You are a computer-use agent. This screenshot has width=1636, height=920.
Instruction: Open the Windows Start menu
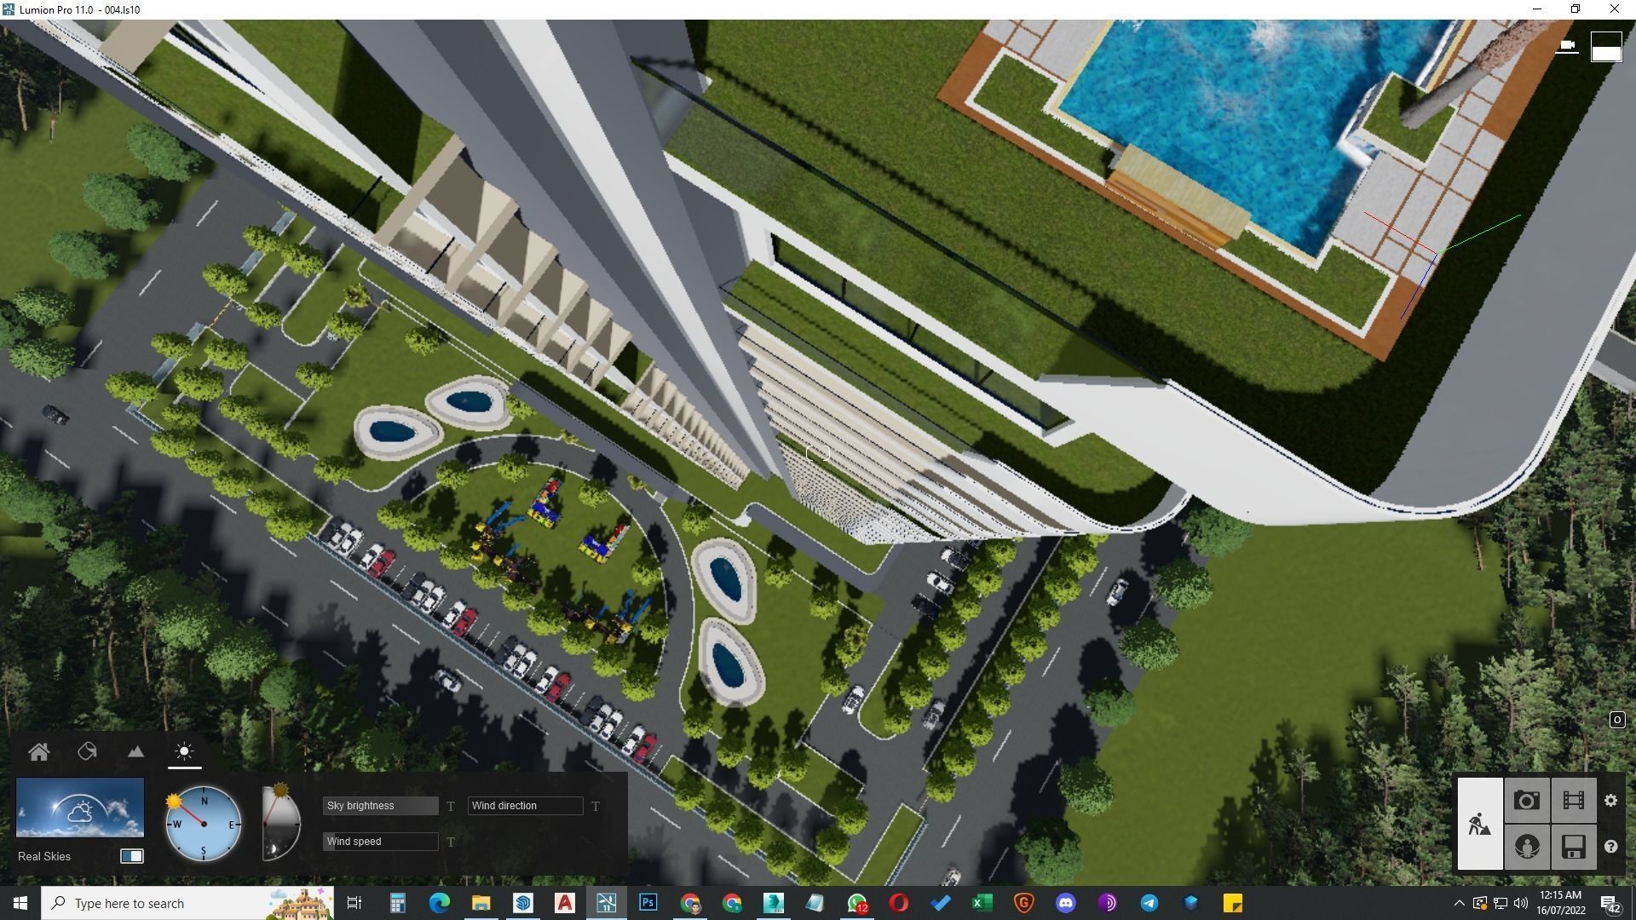[20, 903]
